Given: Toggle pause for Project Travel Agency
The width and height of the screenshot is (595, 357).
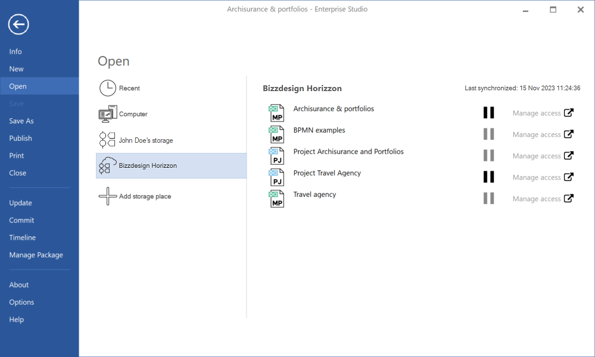Looking at the screenshot, I should pos(488,177).
